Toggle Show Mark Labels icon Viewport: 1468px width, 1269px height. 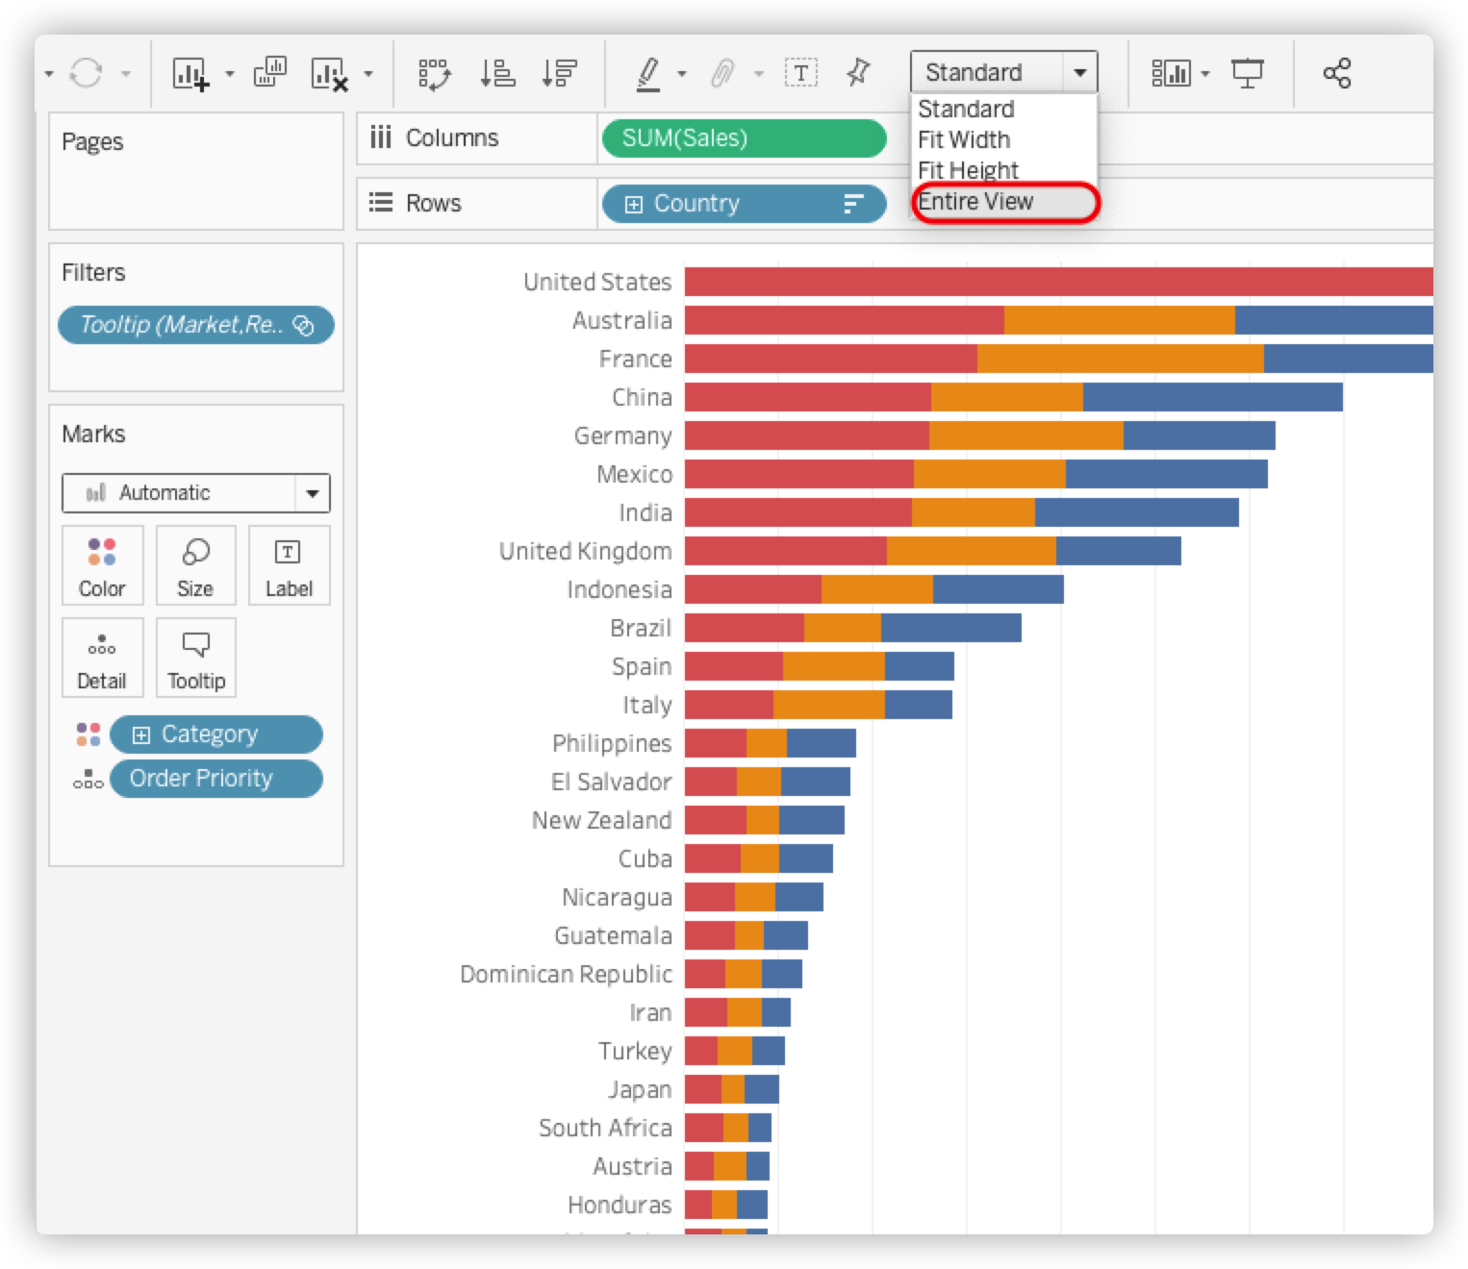click(x=801, y=73)
